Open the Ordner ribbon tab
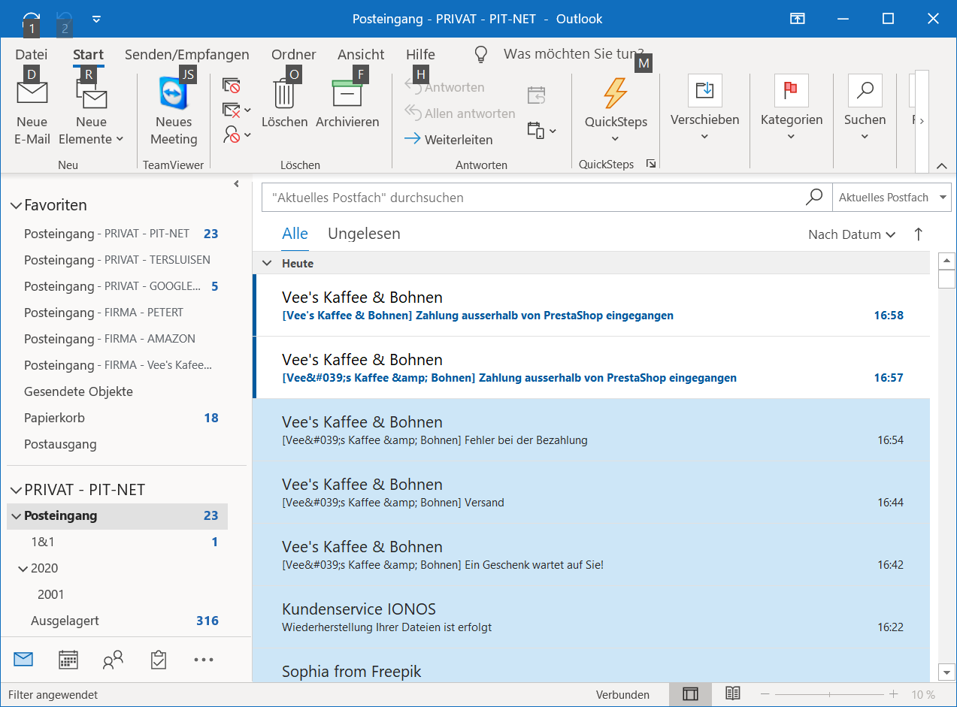 coord(294,54)
